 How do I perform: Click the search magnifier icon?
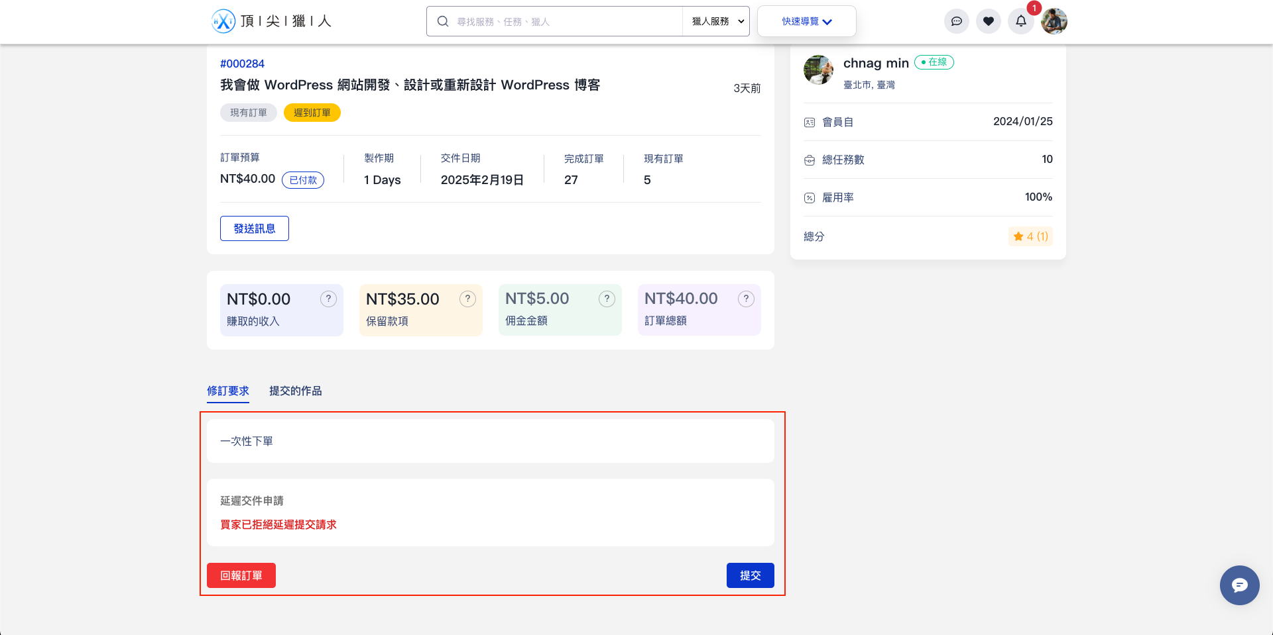coord(443,21)
